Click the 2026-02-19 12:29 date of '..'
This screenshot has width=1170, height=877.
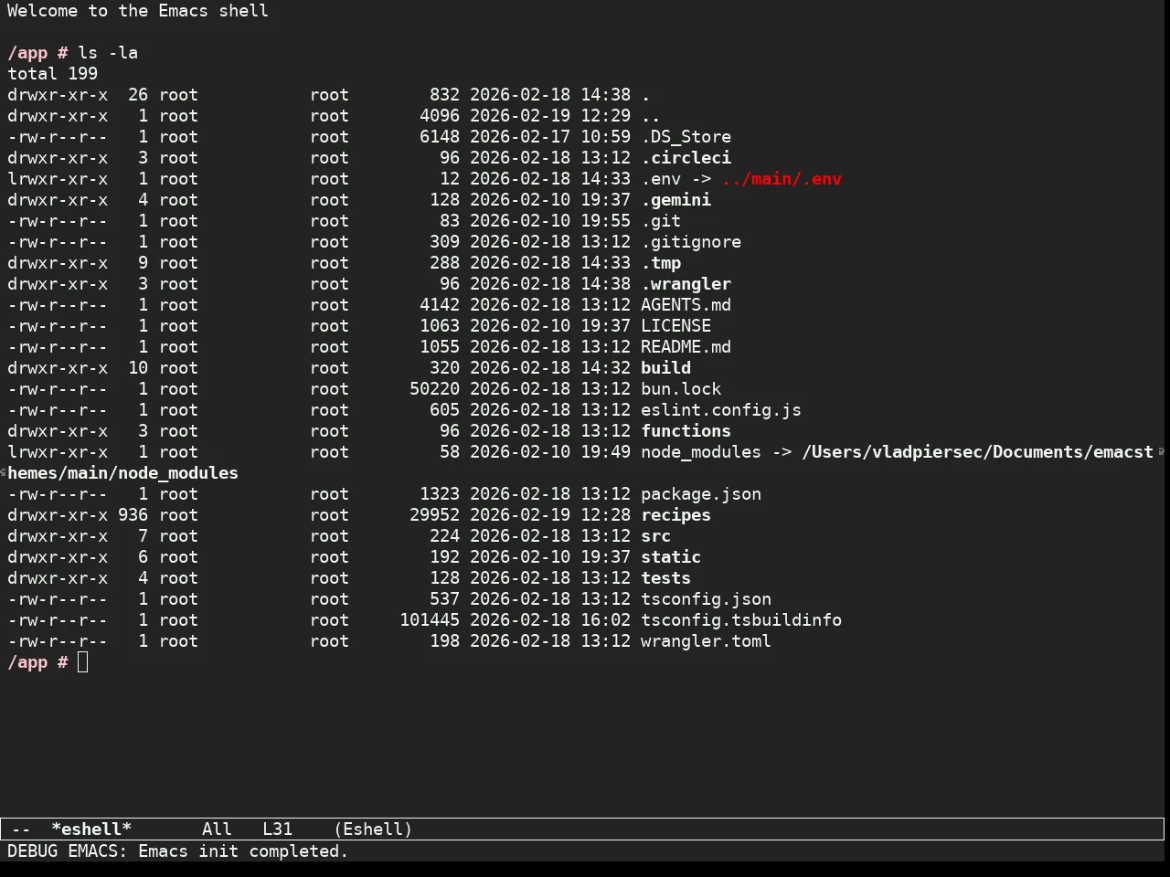tap(550, 116)
